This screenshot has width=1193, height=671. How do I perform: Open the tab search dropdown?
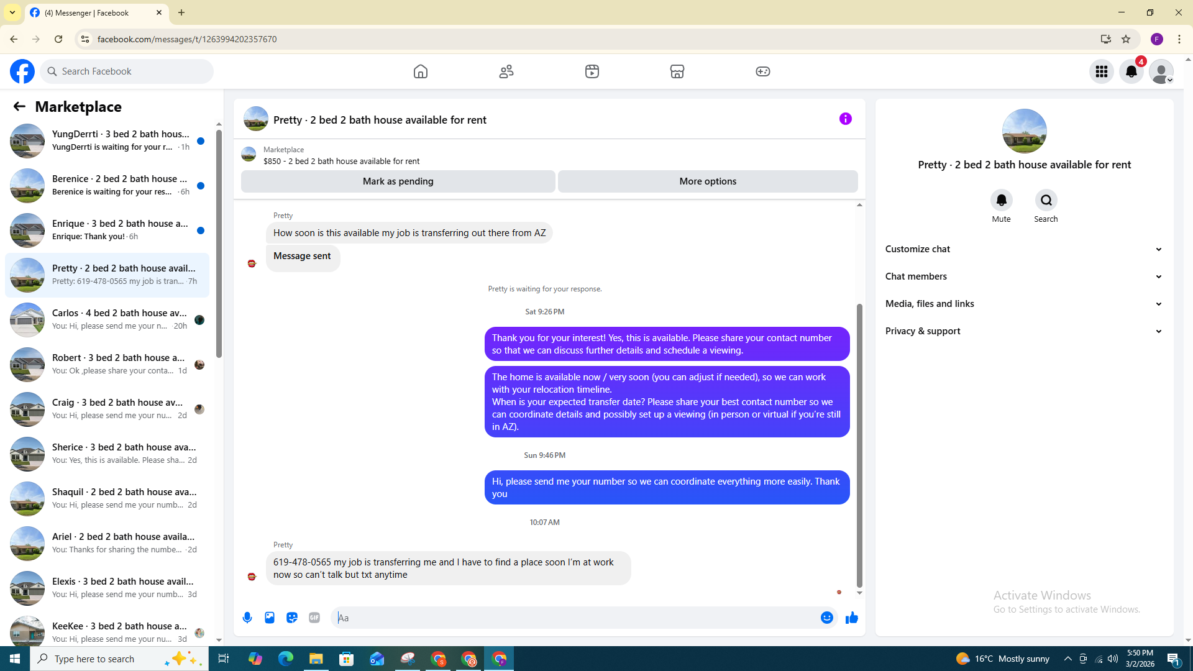pyautogui.click(x=12, y=12)
